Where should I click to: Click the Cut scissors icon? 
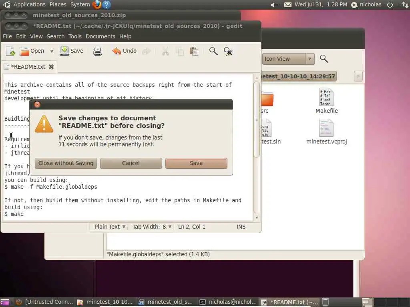click(165, 51)
